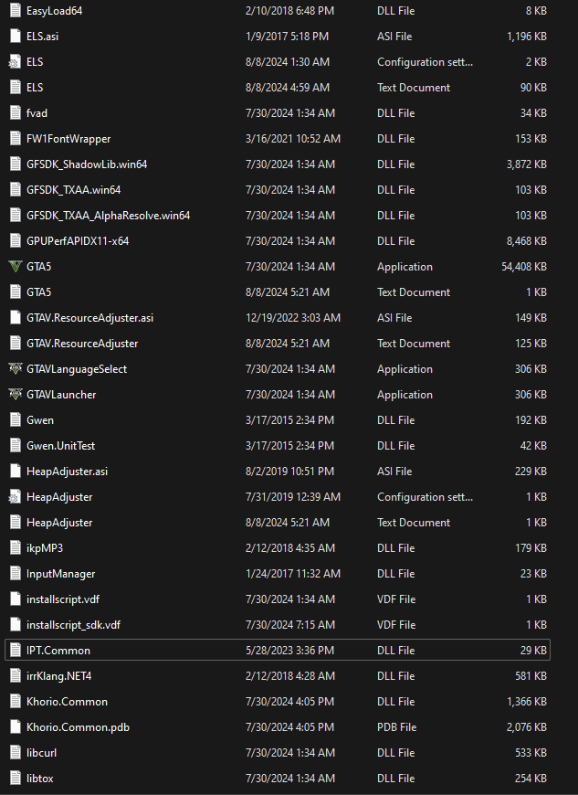This screenshot has height=795, width=578.
Task: Click the GTAVLauncher application icon
Action: click(x=15, y=395)
